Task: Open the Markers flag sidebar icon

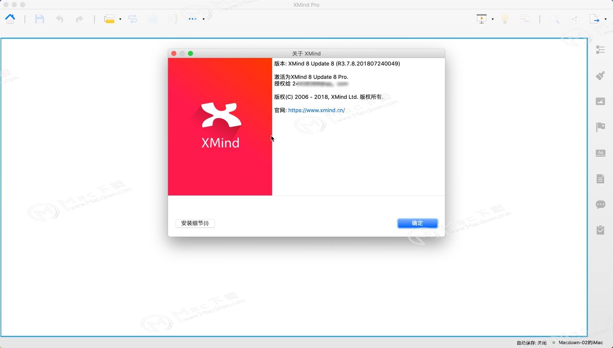Action: (600, 127)
